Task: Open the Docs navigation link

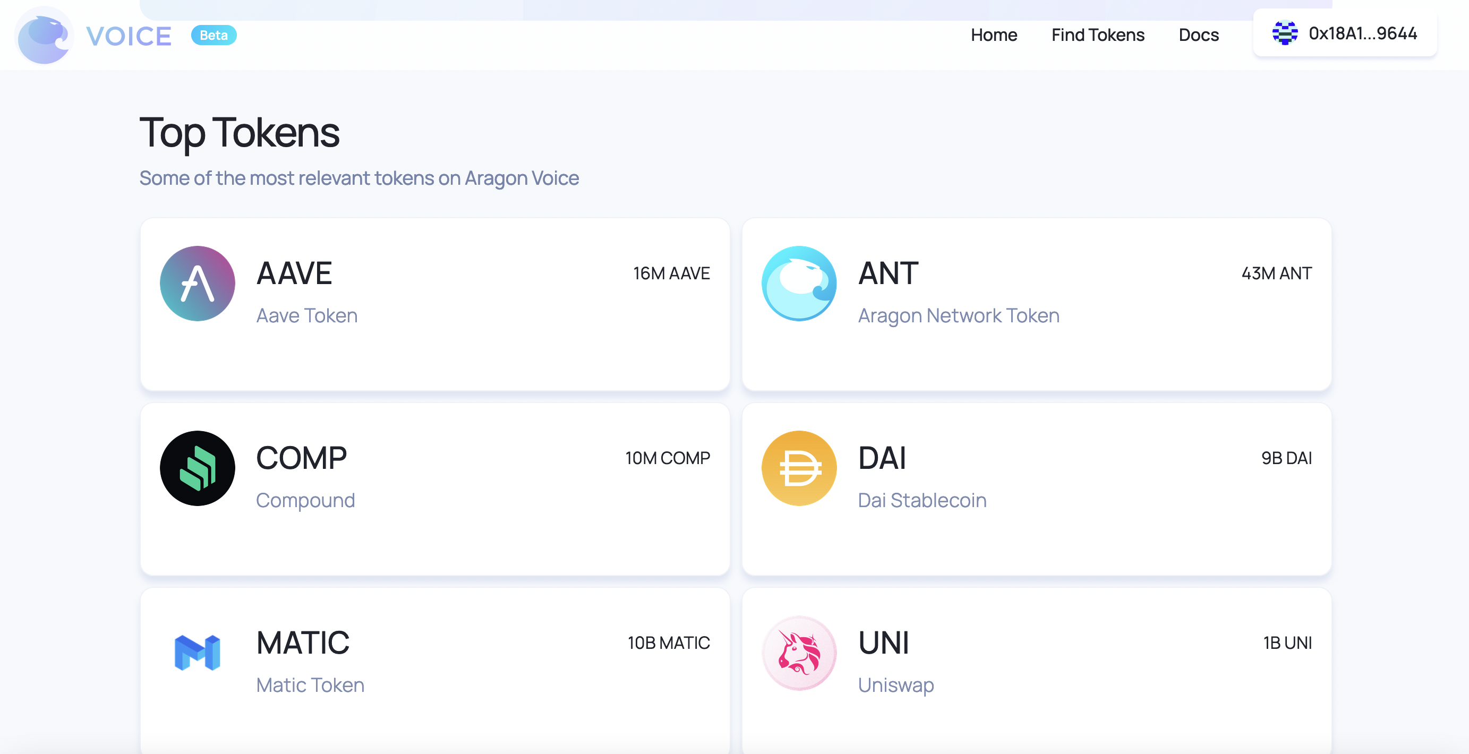Action: coord(1199,35)
